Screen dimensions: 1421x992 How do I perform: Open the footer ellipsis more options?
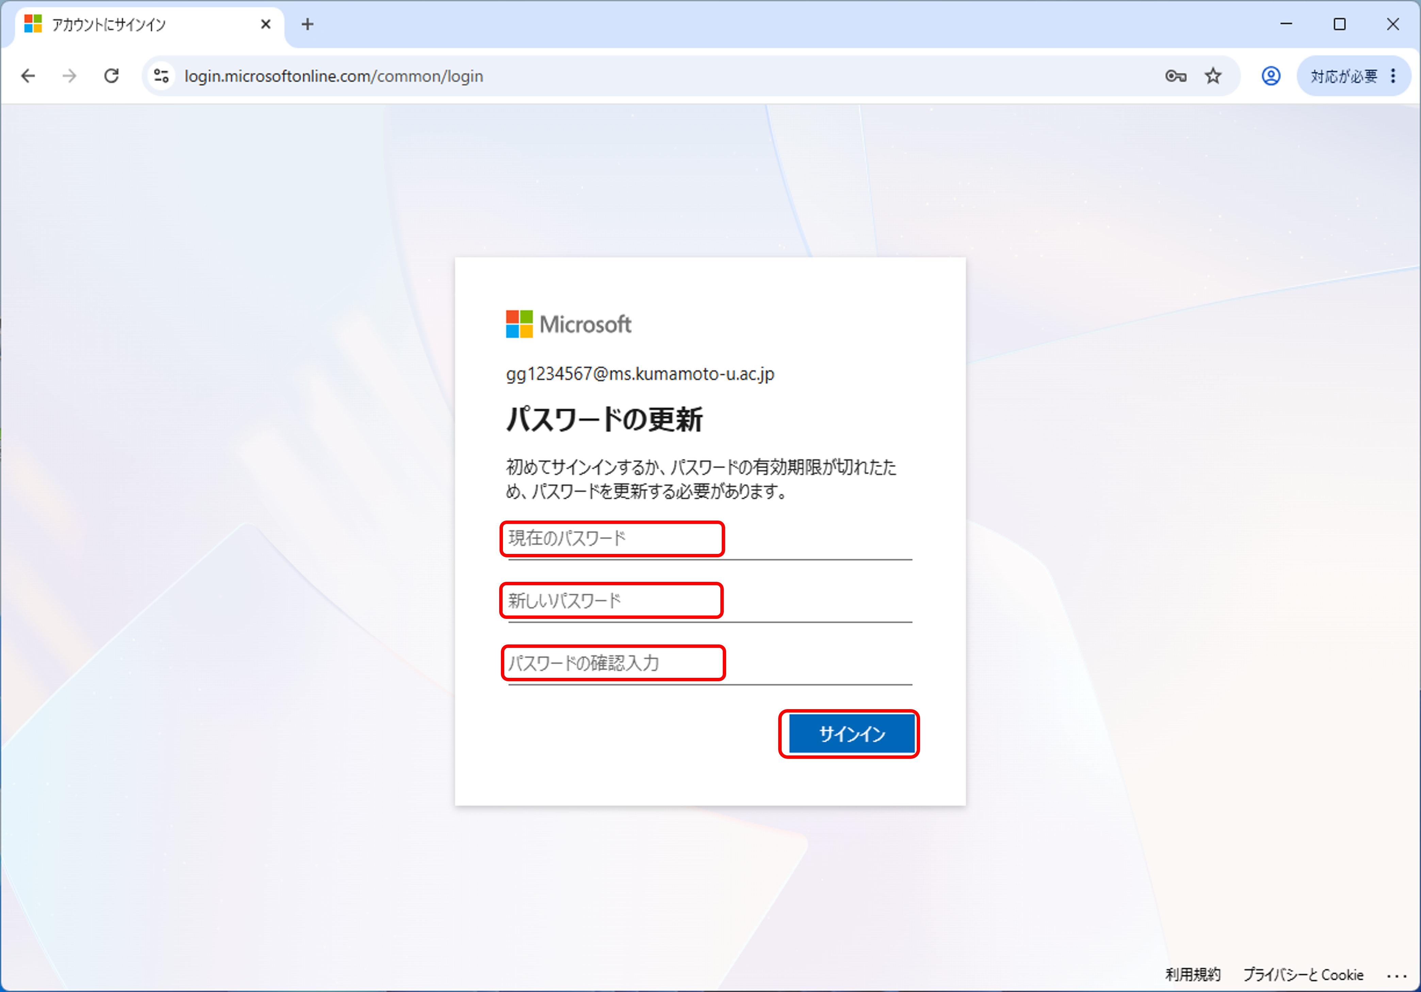click(1396, 976)
